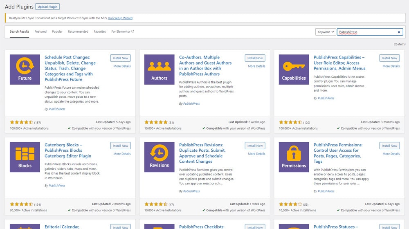Screen dimensions: 409x229
Task: Select 'Last Updated: 2 weeks ago' text
Action: click(247, 122)
